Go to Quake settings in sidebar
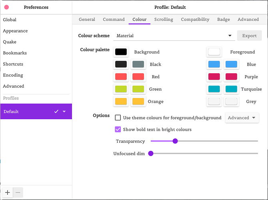The height and width of the screenshot is (200, 268). [x=10, y=42]
